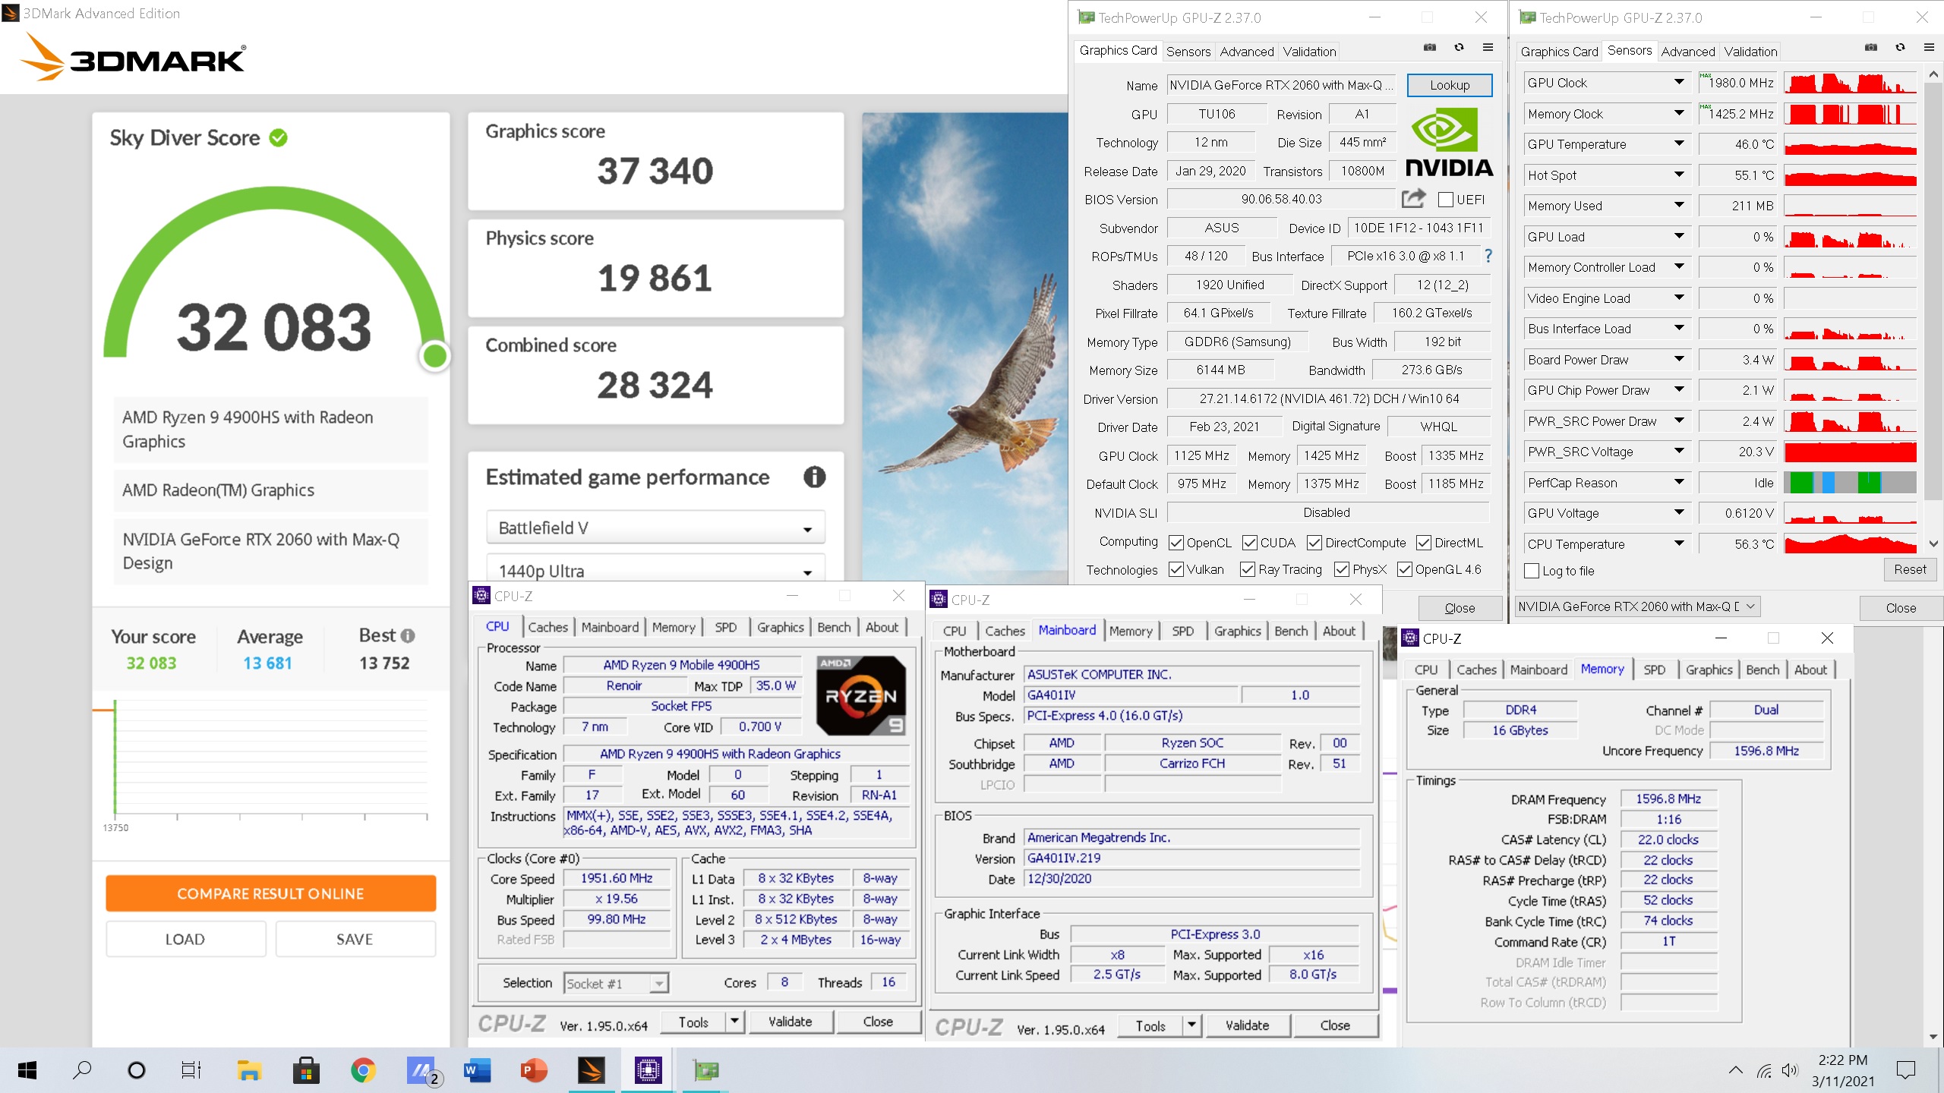Click the PerfCap Reason color bar
Image resolution: width=1944 pixels, height=1093 pixels.
[x=1850, y=482]
